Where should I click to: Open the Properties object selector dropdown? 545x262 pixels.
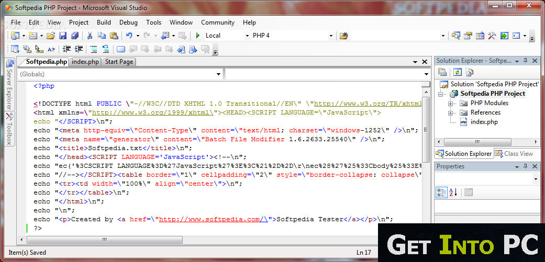(x=535, y=179)
